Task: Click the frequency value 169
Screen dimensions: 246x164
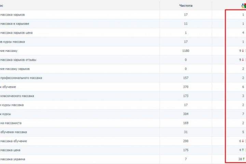Action: tap(186, 123)
